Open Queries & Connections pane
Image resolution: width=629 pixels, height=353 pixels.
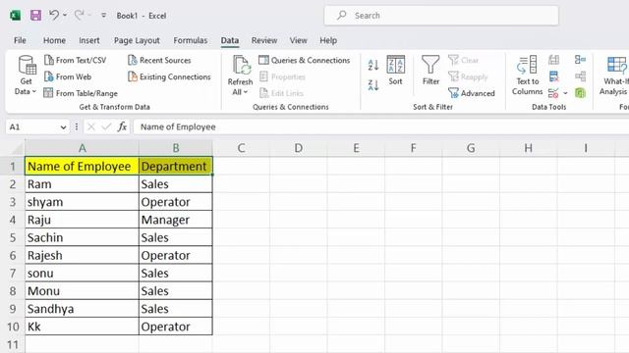[x=304, y=60]
